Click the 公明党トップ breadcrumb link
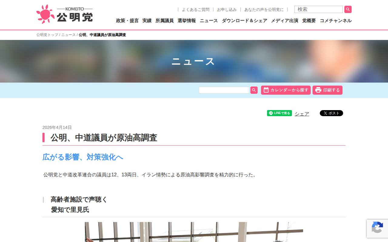388x242 pixels. (47, 35)
